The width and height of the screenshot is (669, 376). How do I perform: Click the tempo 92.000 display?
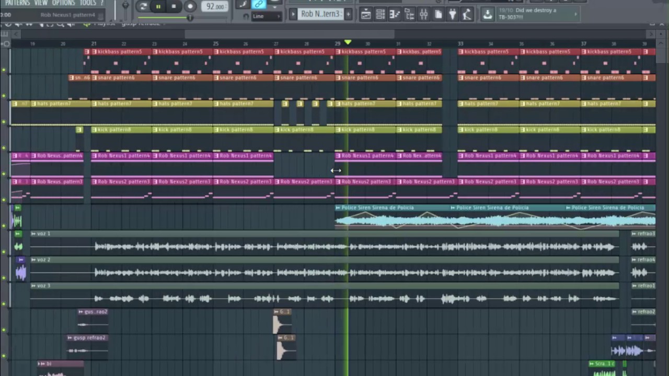(215, 6)
